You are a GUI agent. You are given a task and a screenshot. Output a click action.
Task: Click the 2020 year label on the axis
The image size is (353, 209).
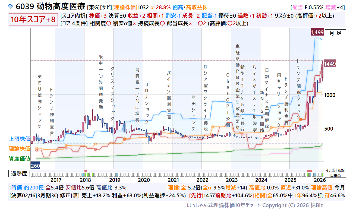click(x=144, y=180)
